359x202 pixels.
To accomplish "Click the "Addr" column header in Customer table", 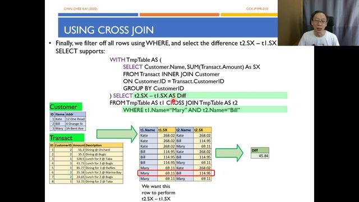I will [75, 114].
